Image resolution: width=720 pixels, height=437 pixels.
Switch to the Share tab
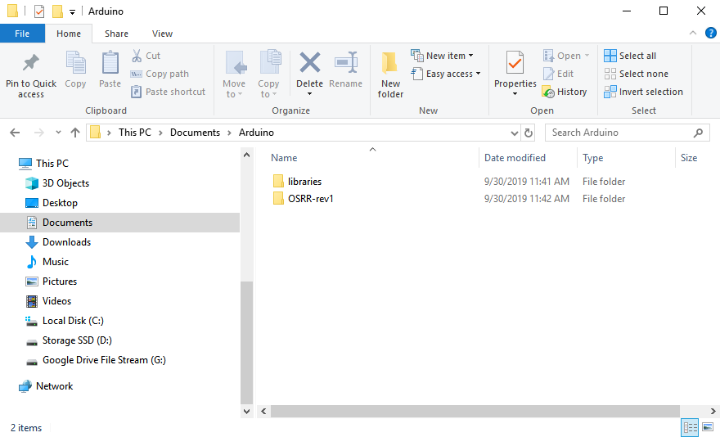(116, 34)
